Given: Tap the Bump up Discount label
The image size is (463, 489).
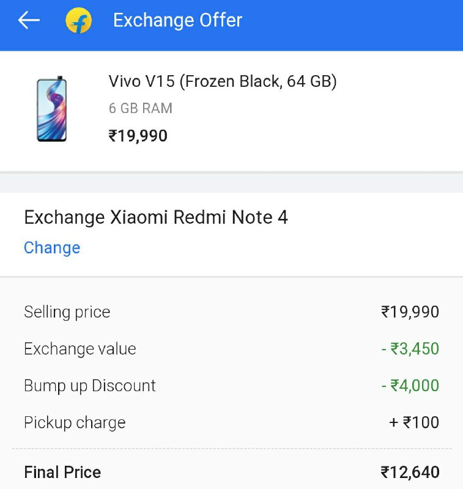Looking at the screenshot, I should [x=90, y=386].
